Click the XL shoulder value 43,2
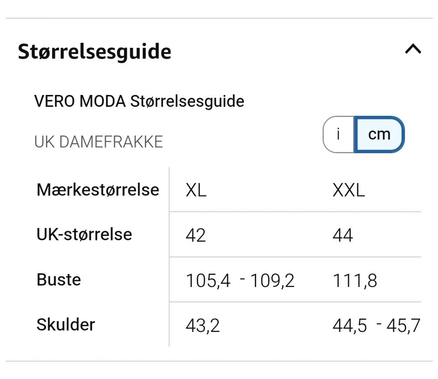Image resolution: width=438 pixels, height=379 pixels. [203, 326]
